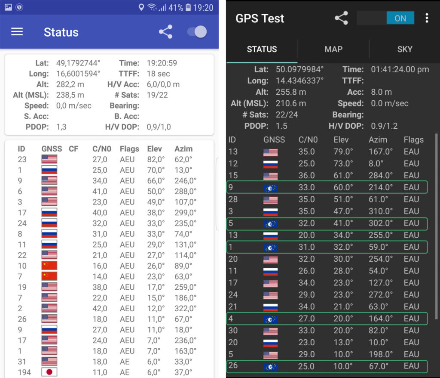
Task: Click the Flags column header in the light list
Action: click(129, 149)
